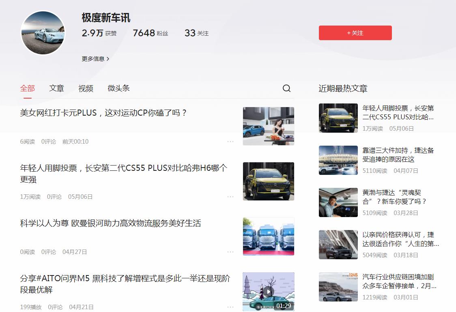Open hot article 汽车行业供应链困境加剧
This screenshot has width=456, height=312.
(399, 281)
